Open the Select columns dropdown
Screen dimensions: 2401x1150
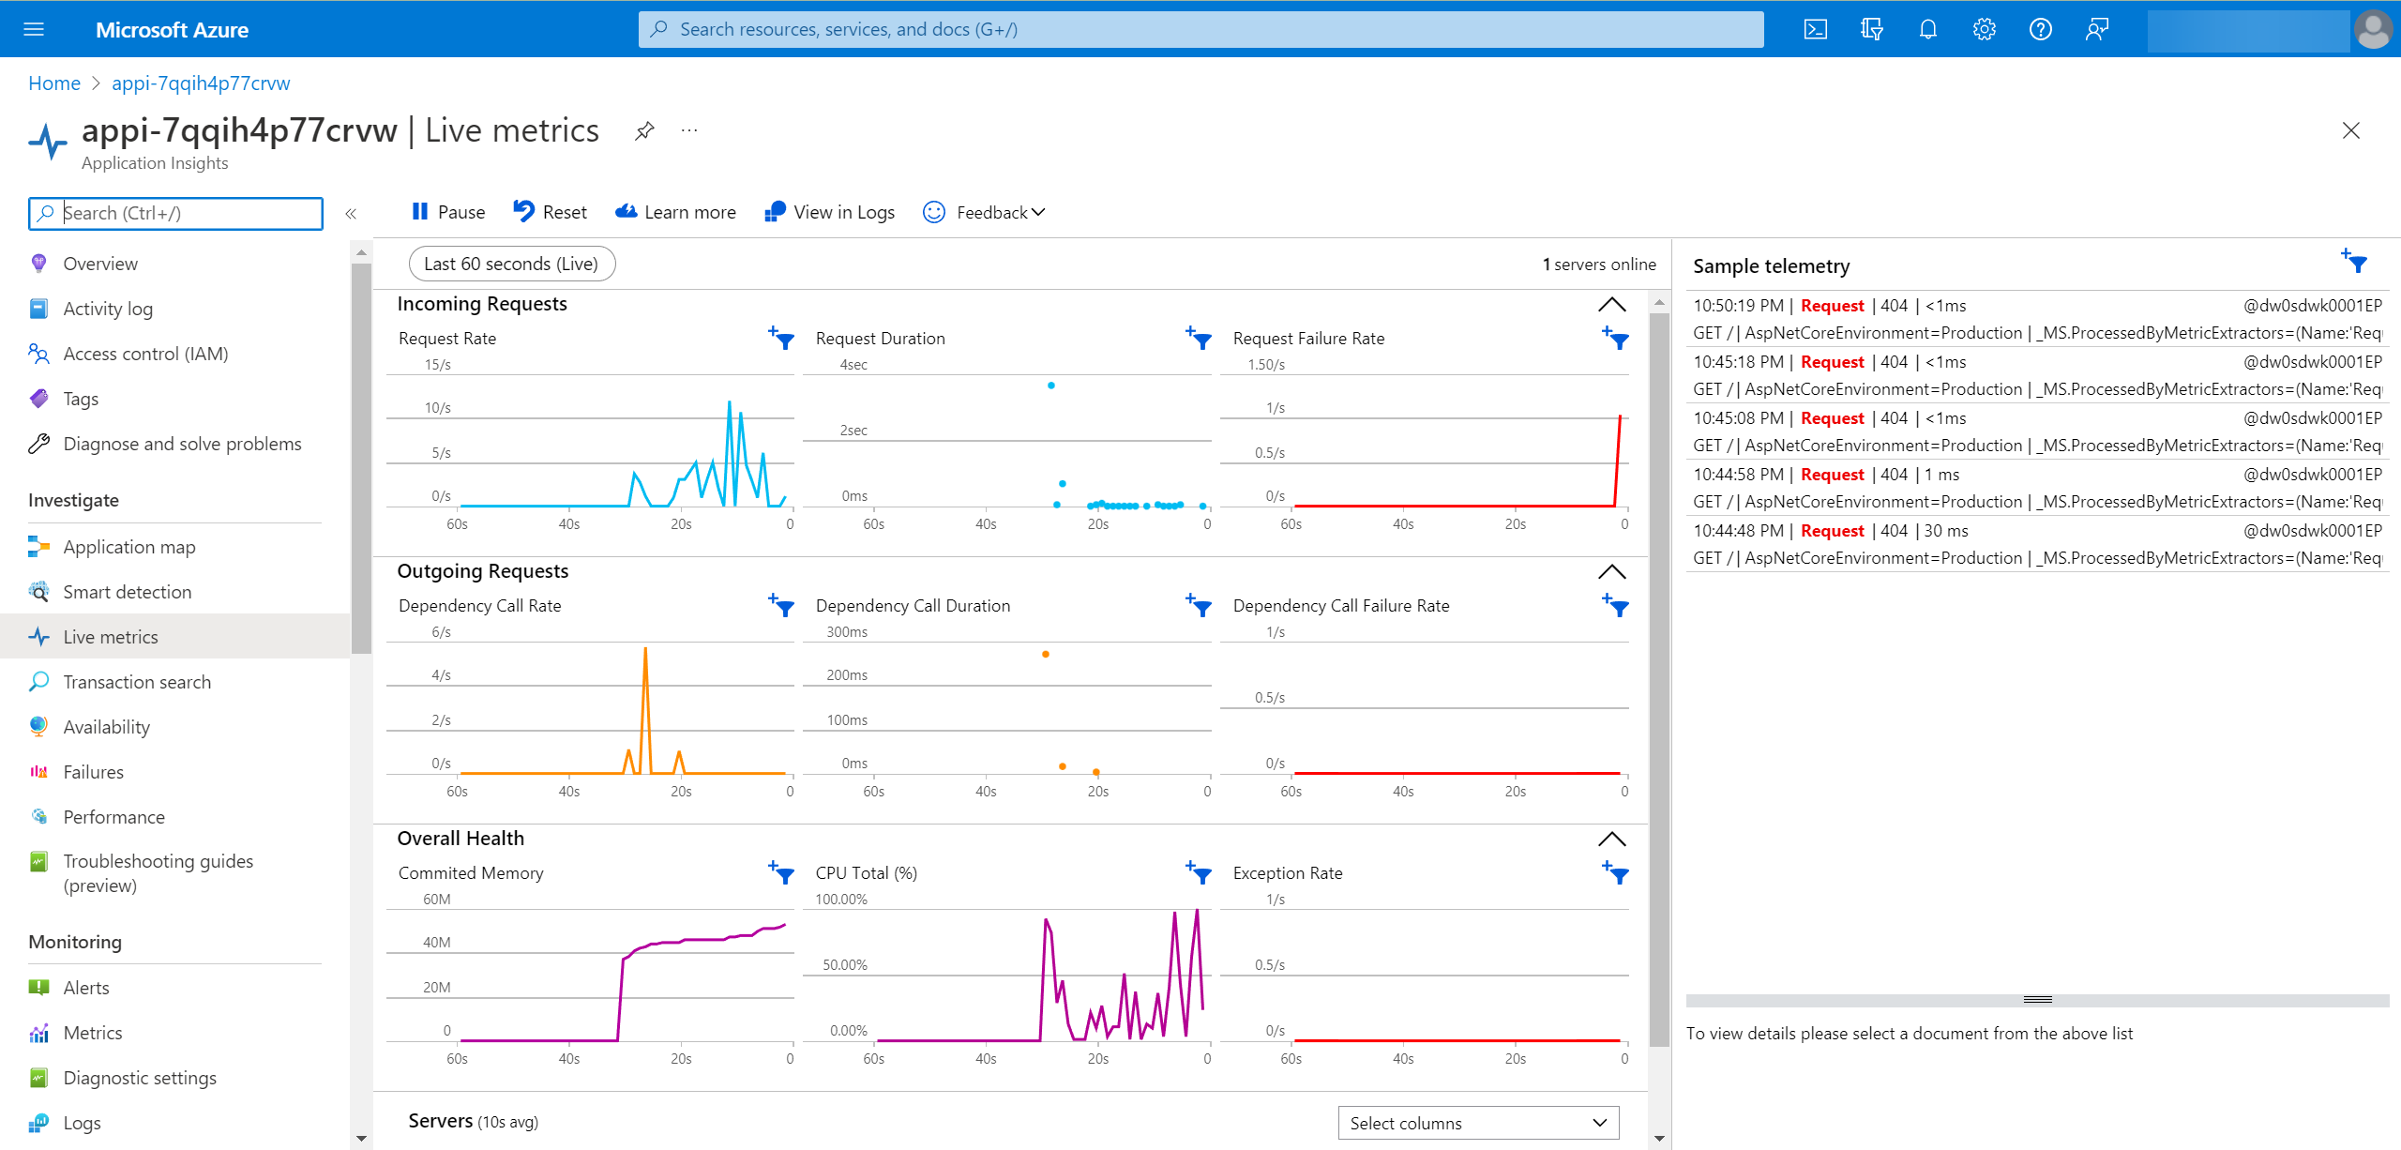[x=1478, y=1123]
